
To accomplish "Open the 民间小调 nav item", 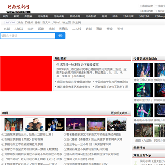I will coord(75,16).
